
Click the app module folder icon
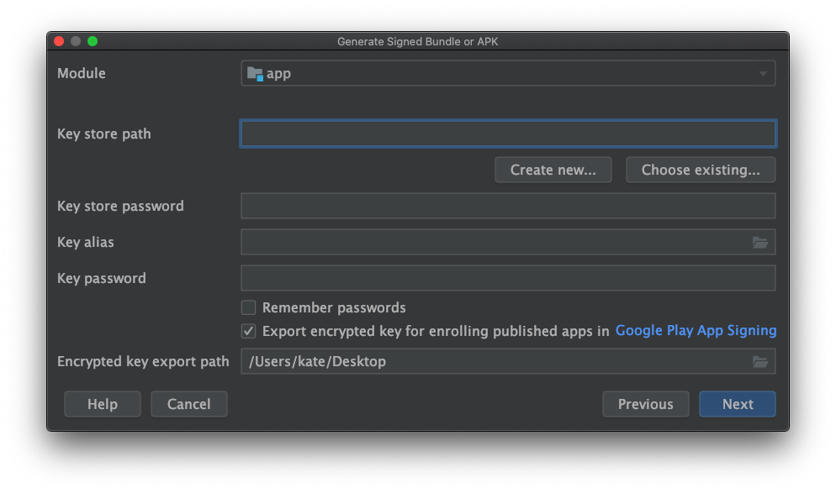click(x=255, y=74)
